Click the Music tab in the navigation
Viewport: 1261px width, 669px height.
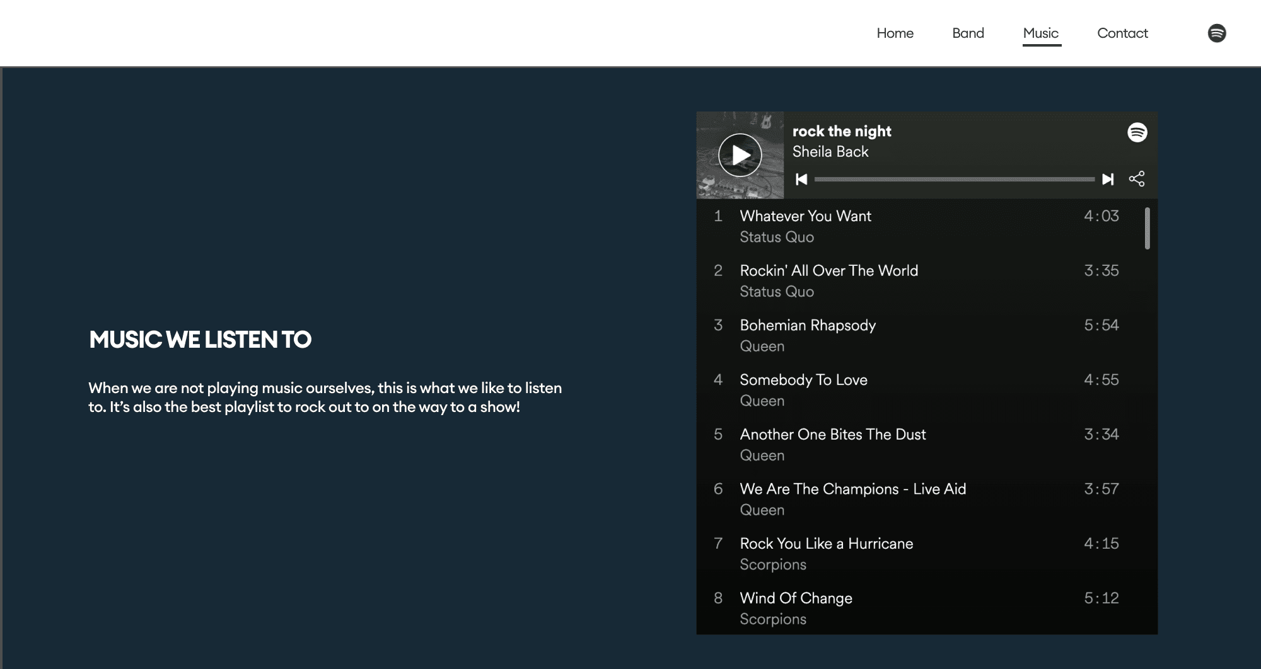1041,33
